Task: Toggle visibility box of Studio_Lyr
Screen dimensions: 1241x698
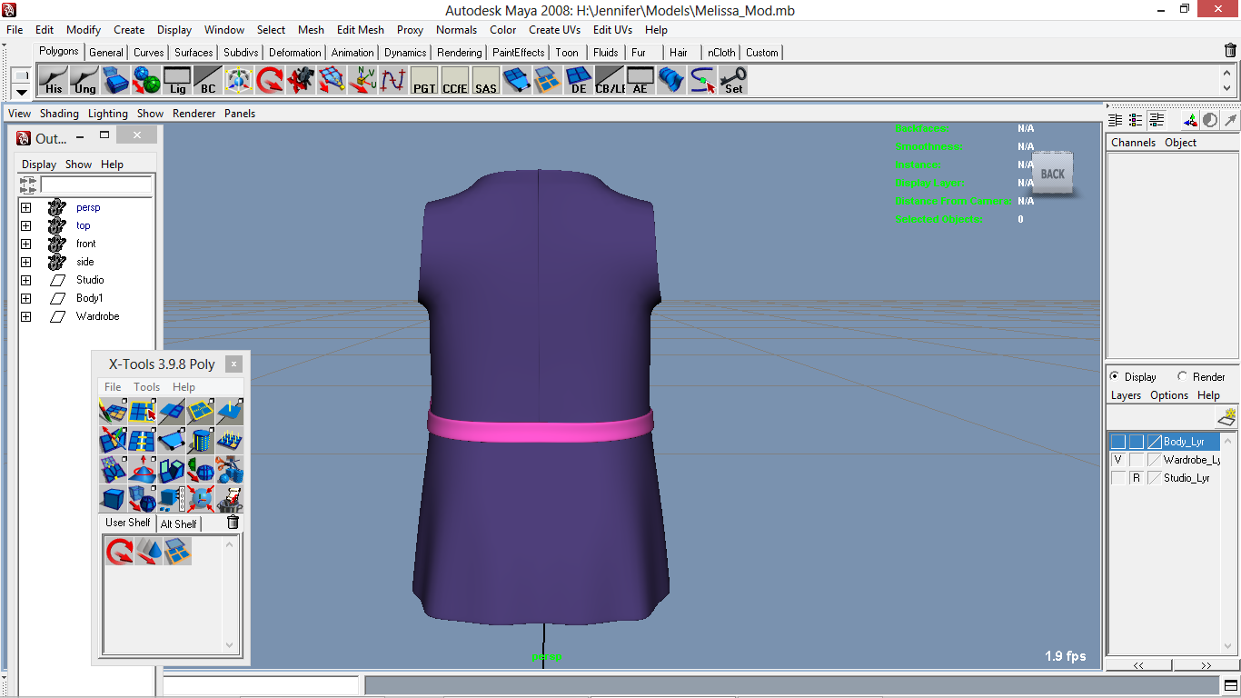Action: click(1117, 478)
